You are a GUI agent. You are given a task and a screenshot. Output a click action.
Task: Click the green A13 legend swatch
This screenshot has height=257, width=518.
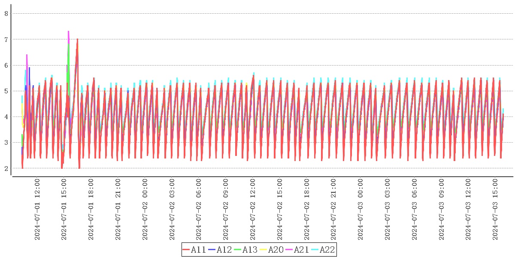pos(238,250)
